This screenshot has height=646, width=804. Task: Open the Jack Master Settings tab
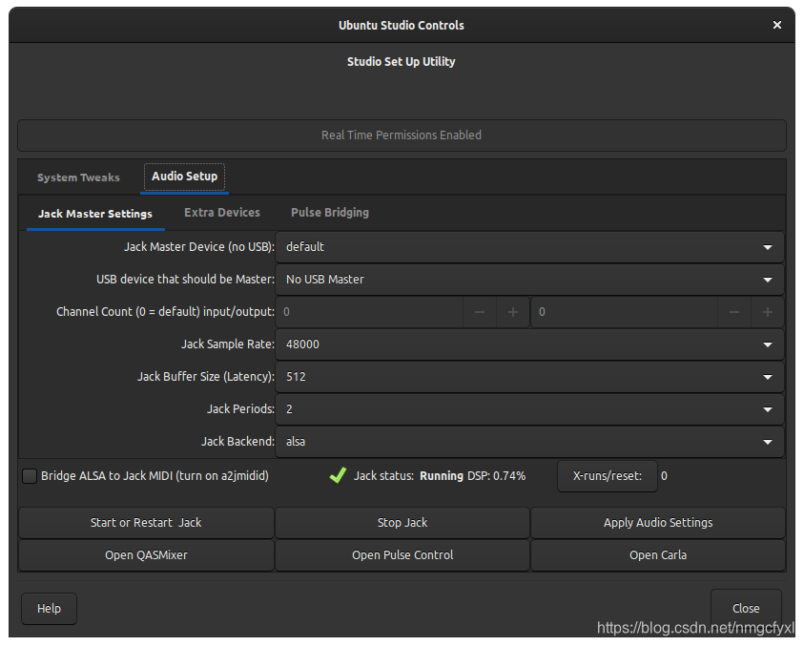coord(95,214)
